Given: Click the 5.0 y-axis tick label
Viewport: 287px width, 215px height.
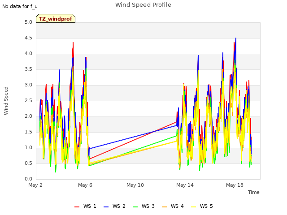Looking at the screenshot, I should (x=28, y=22).
